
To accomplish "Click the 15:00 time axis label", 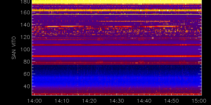I will (199, 101).
